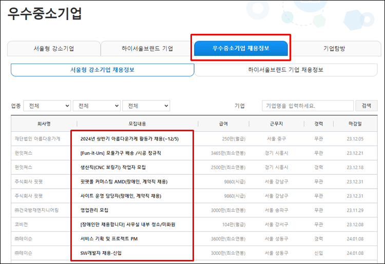Screen dimensions: 385x264
Task: Open the 기업탐방 tab
Action: tap(334, 49)
